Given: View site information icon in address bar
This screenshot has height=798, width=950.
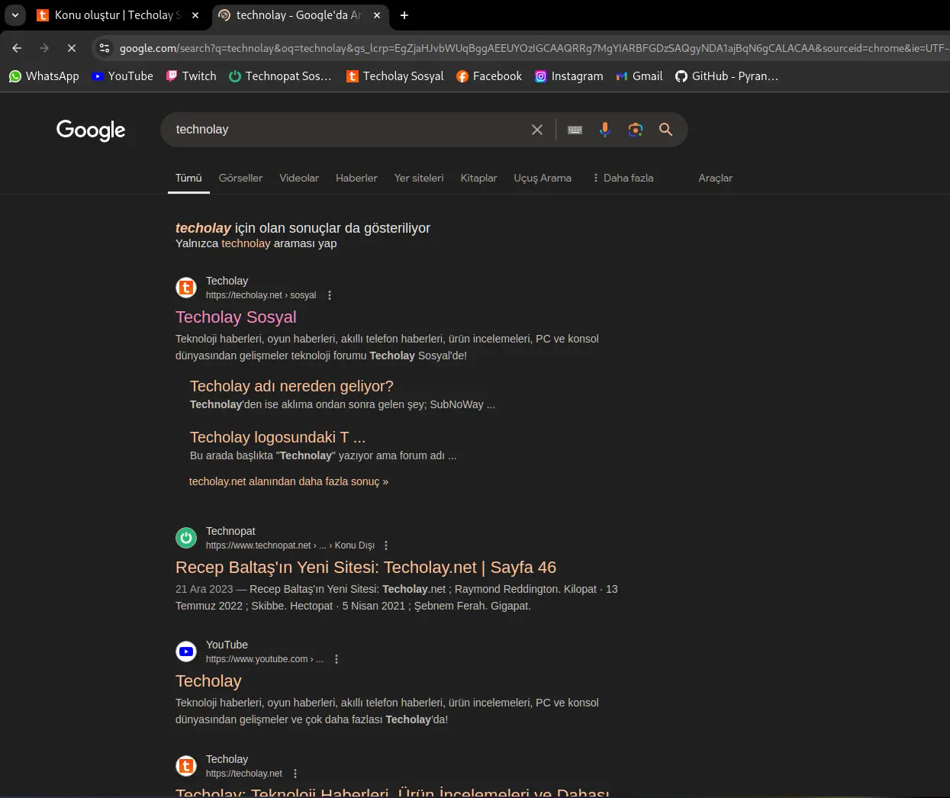Looking at the screenshot, I should tap(105, 48).
